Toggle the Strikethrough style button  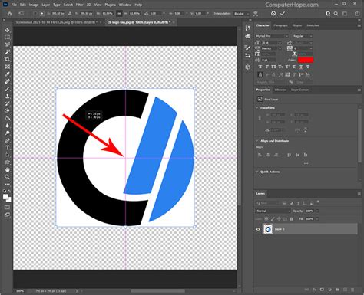pos(308,67)
